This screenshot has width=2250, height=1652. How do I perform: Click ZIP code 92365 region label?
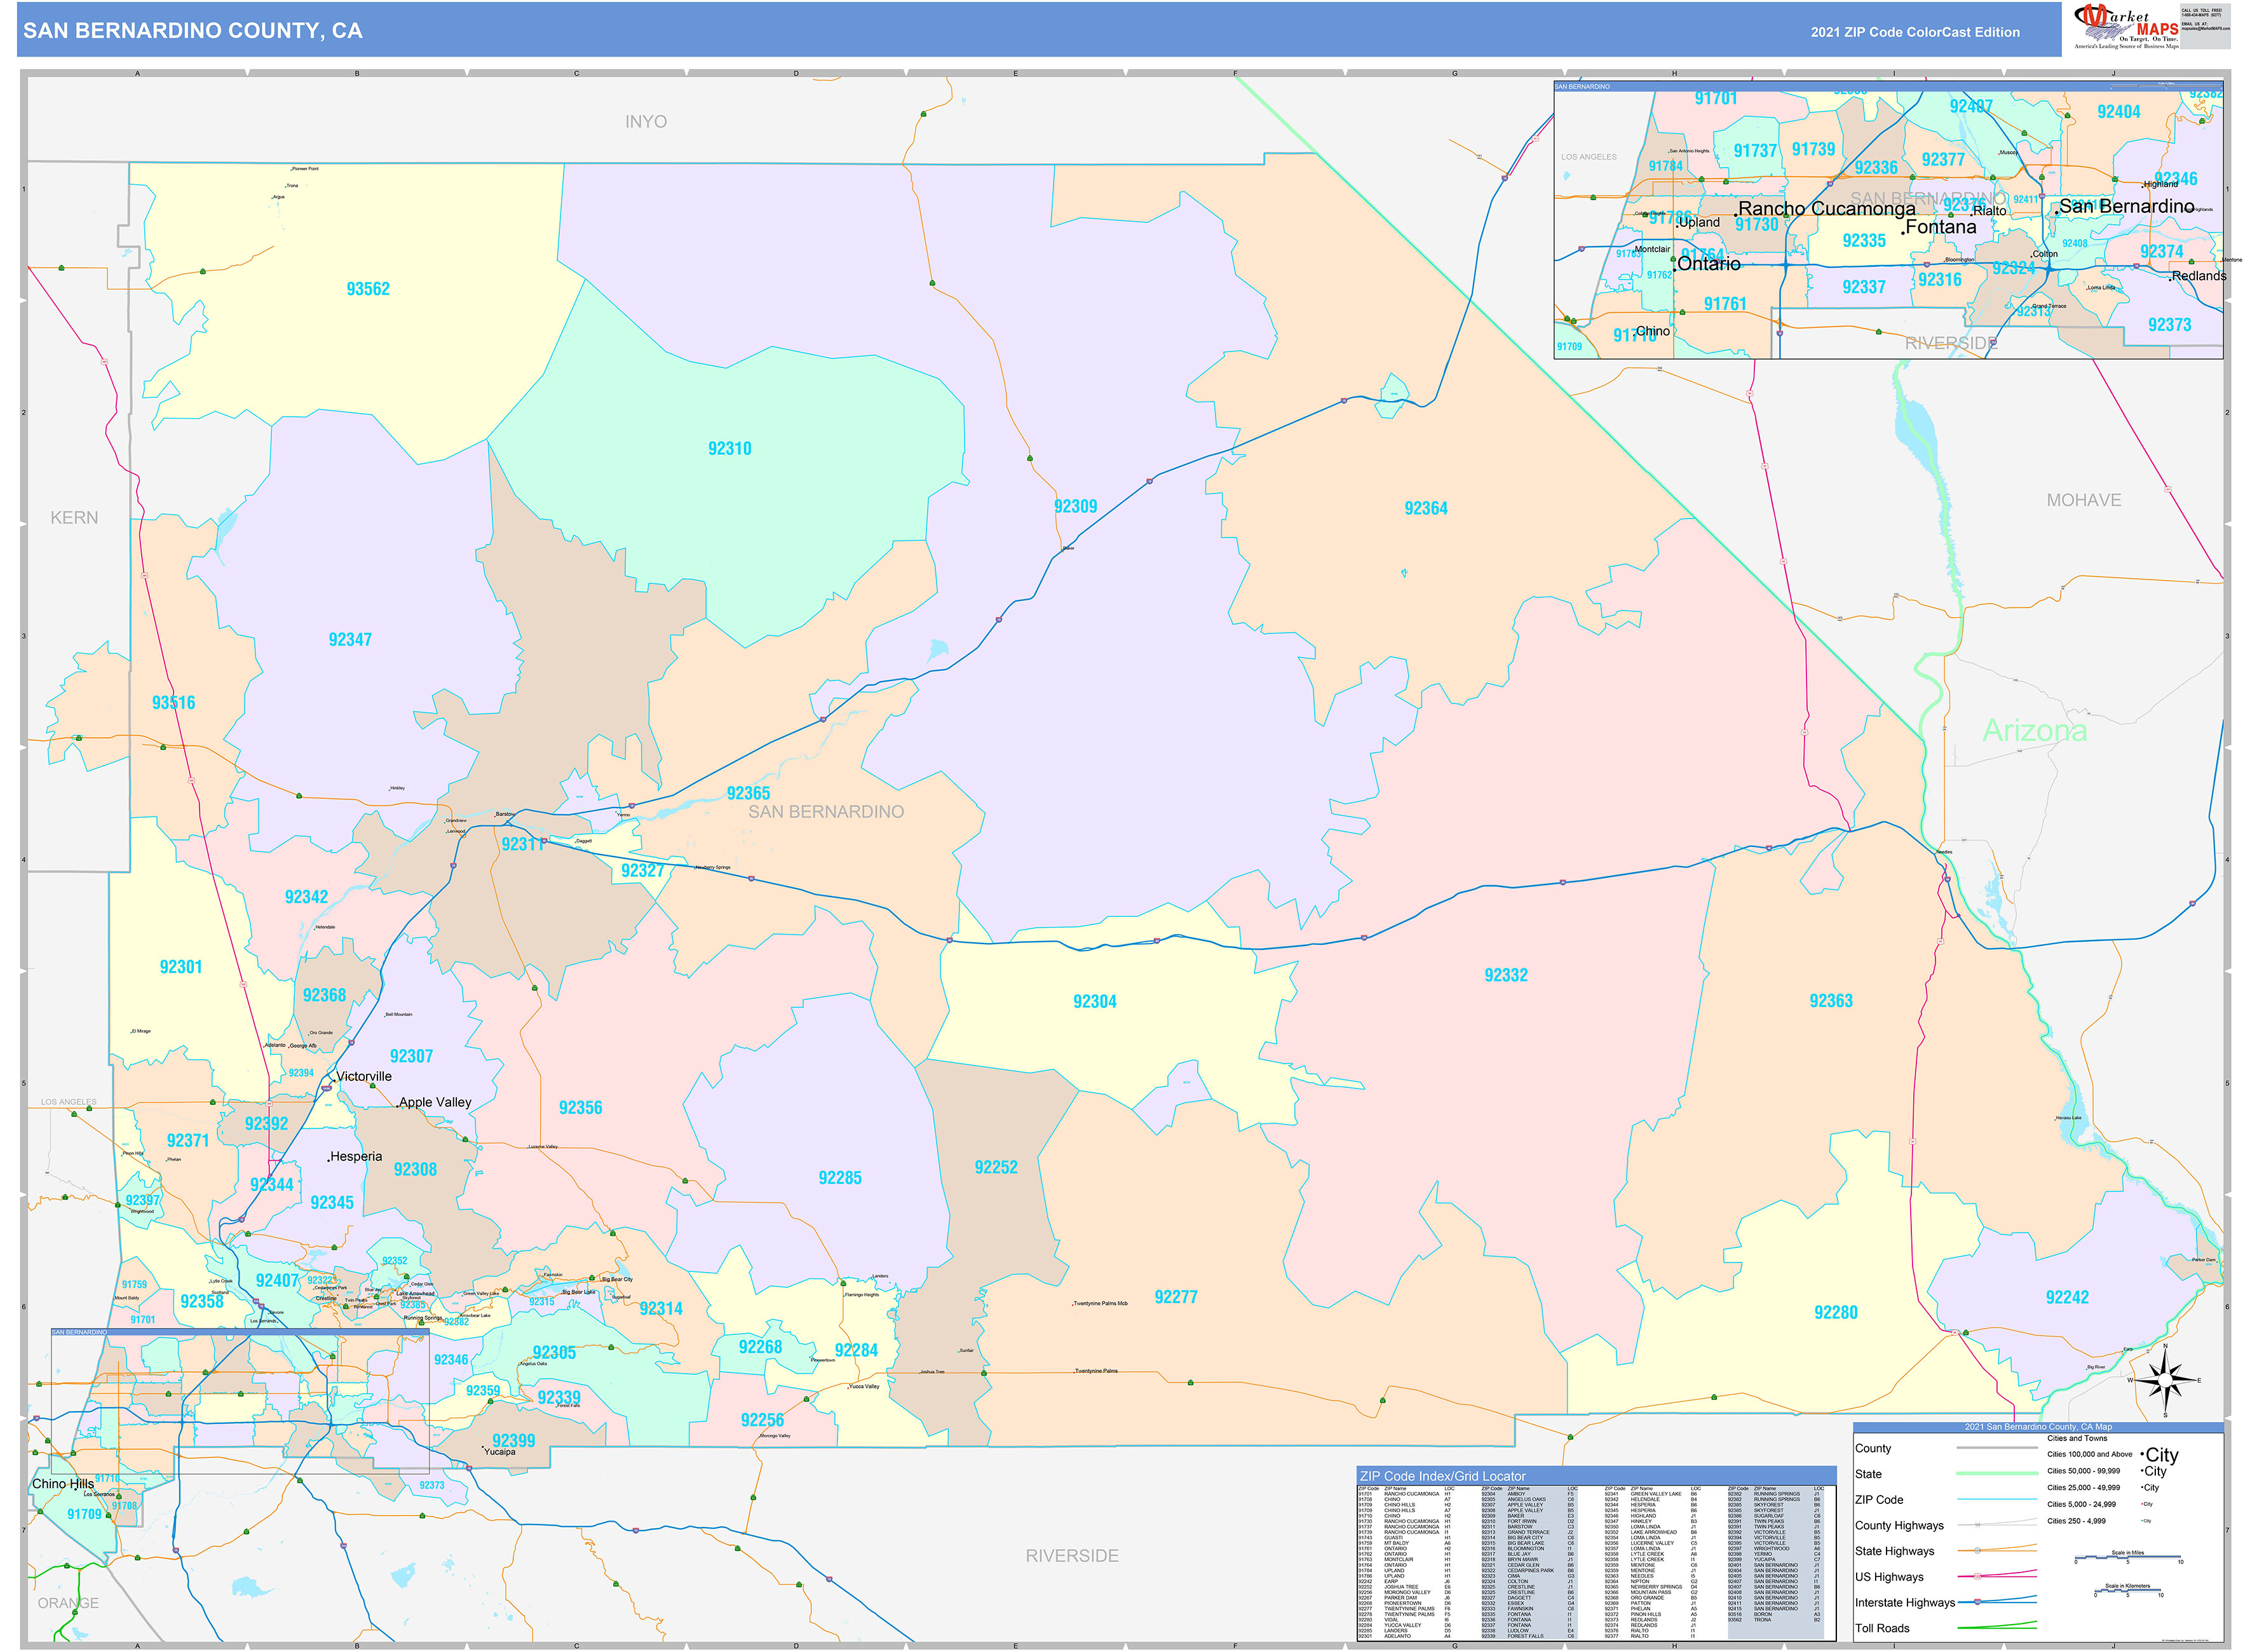[x=748, y=793]
